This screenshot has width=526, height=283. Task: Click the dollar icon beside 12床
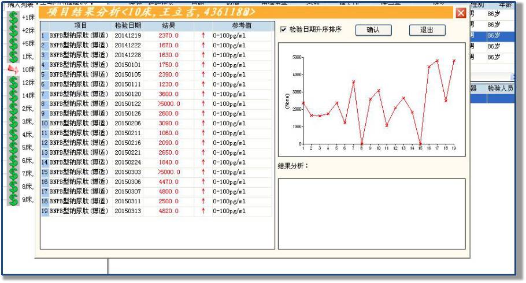[x=13, y=83]
